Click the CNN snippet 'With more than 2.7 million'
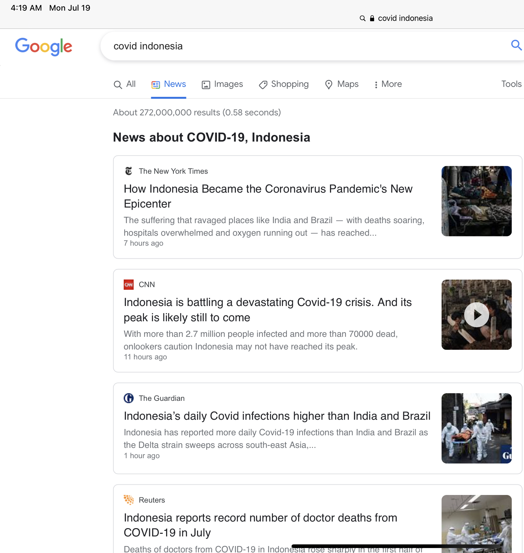The width and height of the screenshot is (524, 553). point(261,340)
